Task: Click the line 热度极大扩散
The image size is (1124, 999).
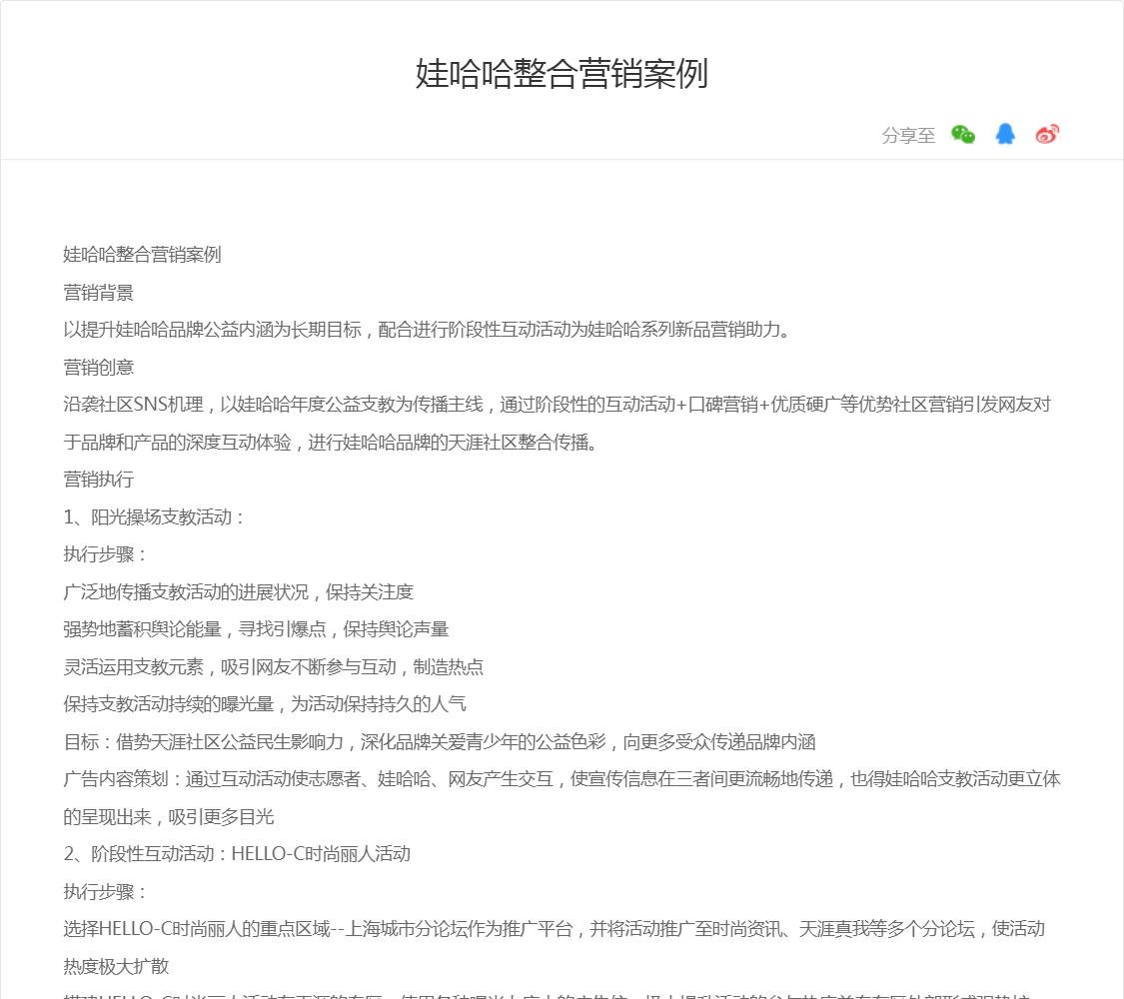Action: tap(116, 967)
